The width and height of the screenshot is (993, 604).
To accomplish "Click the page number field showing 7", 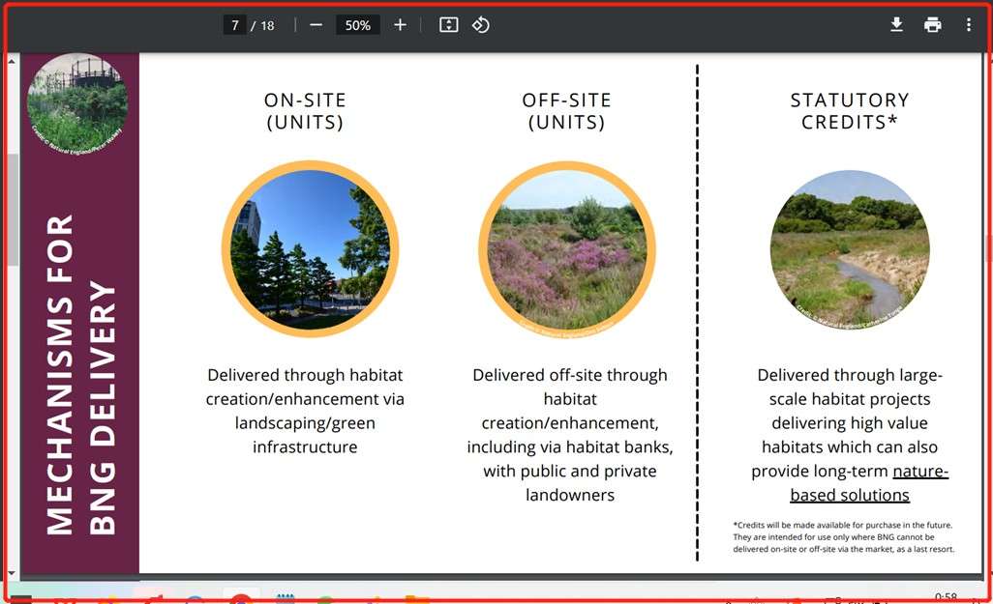I will click(x=234, y=25).
